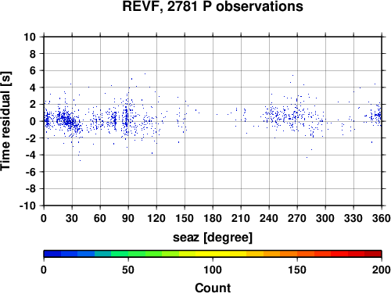Screen dimensions: 391x293
Task: Click the colorbar tick label 50
Action: tap(128, 270)
